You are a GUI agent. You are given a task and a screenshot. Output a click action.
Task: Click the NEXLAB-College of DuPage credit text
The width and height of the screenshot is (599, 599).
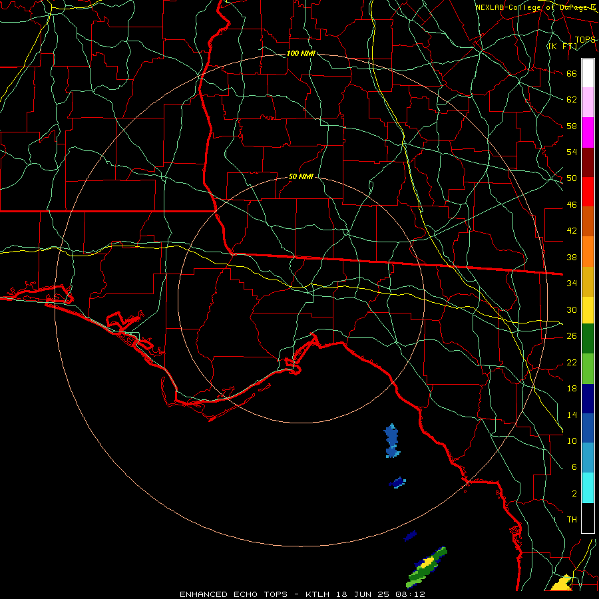[x=536, y=7]
